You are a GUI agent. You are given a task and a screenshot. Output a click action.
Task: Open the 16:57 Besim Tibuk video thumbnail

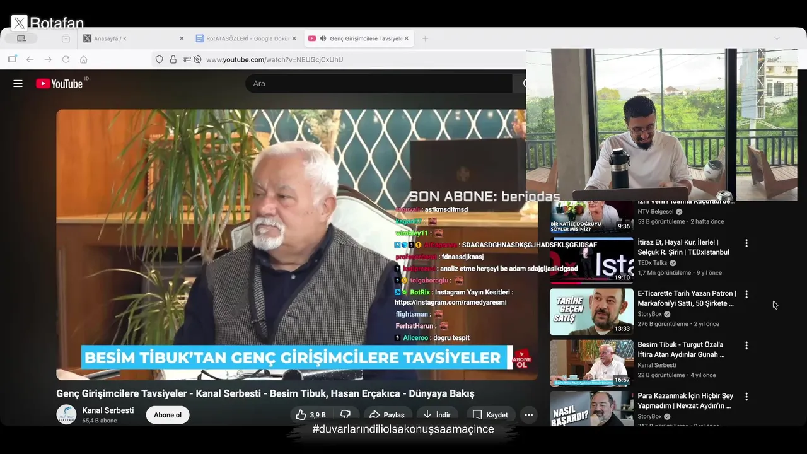coord(591,363)
